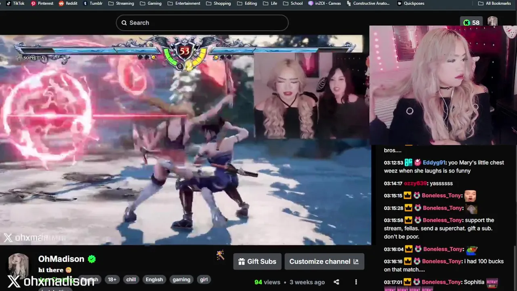517x291 pixels.
Task: Select the gaming tag
Action: pyautogui.click(x=181, y=279)
